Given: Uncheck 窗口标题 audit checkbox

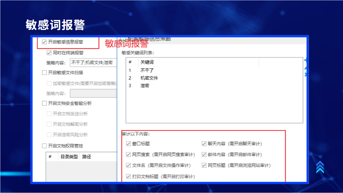Looking at the screenshot, I should [129, 144].
